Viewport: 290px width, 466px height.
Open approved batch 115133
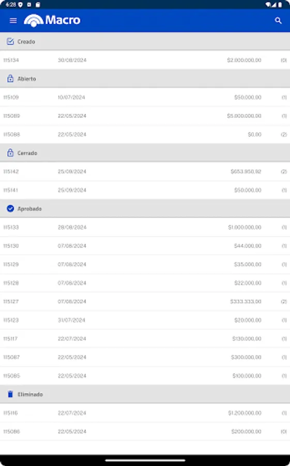[145, 227]
